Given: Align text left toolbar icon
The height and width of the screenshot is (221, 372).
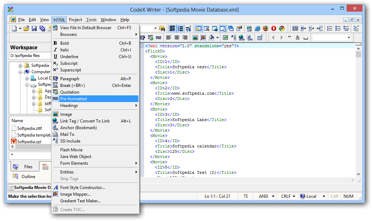Looking at the screenshot, I should coord(169,38).
